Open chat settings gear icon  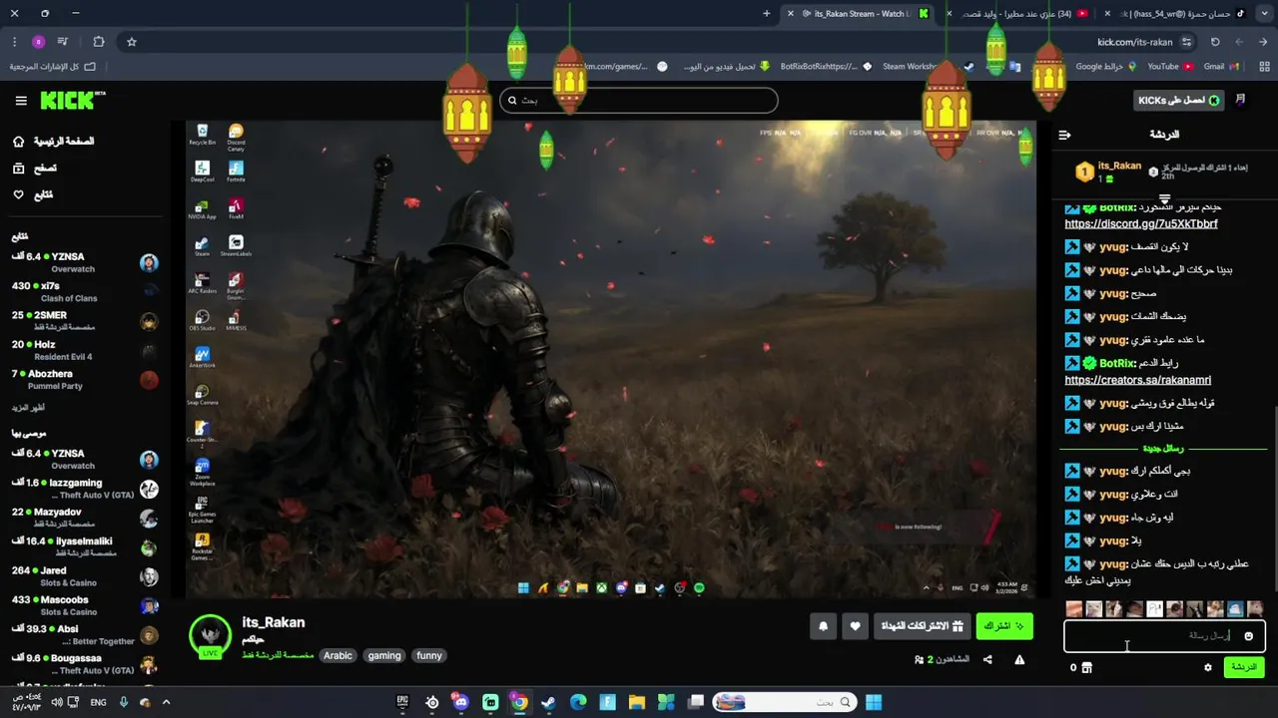tap(1207, 667)
